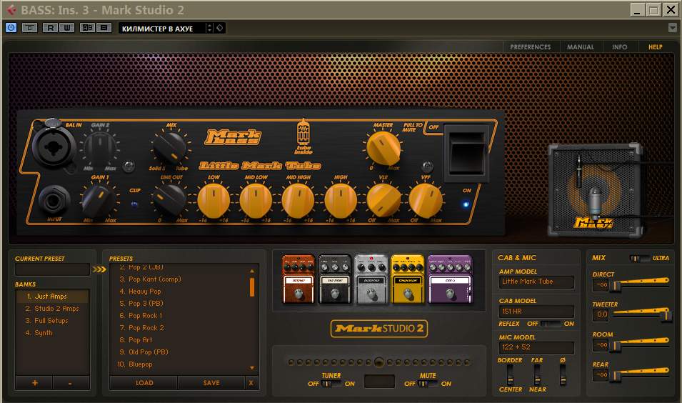Viewport: 682px width, 403px height.
Task: Switch the TUNER toggle on
Action: (x=331, y=384)
